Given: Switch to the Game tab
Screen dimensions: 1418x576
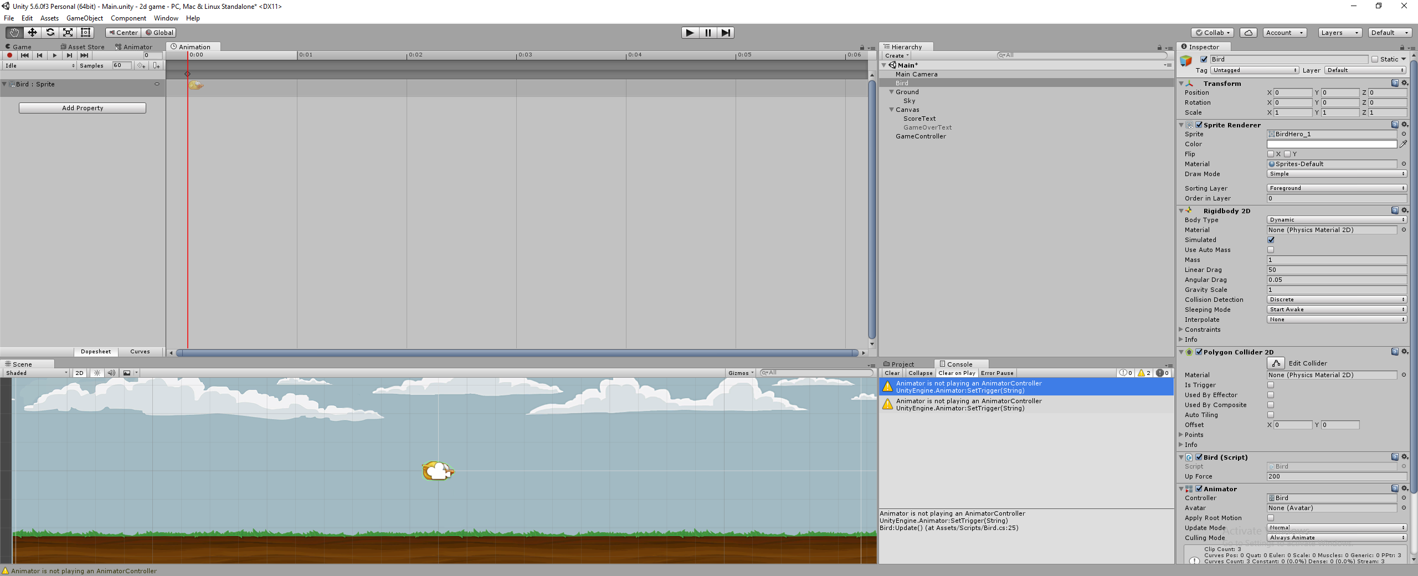Looking at the screenshot, I should pos(18,47).
